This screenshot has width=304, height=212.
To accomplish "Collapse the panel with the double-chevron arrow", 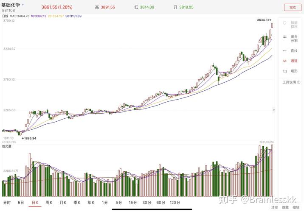I will (274, 110).
